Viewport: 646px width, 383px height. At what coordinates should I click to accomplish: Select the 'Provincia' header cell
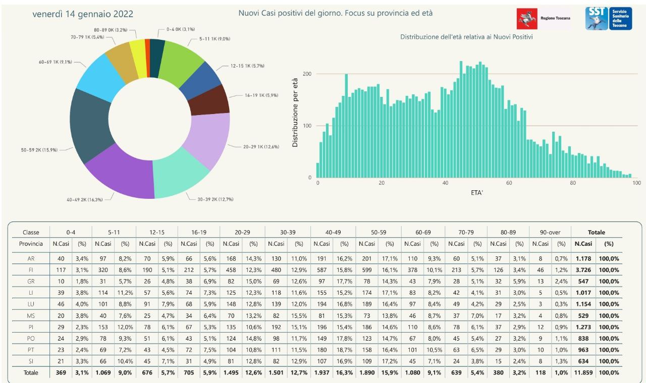point(31,244)
